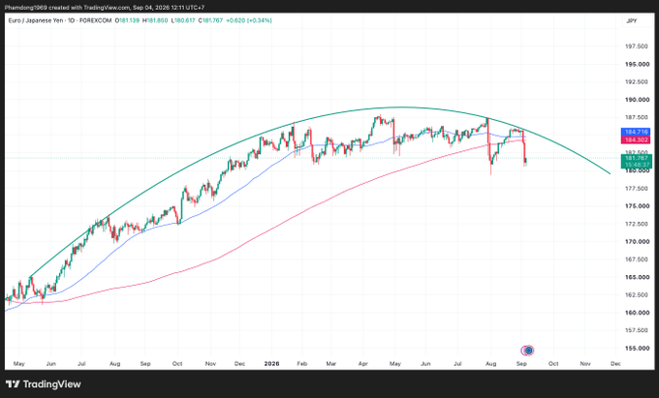Image resolution: width=659 pixels, height=398 pixels.
Task: Select the blue moving average line
Action: point(235,190)
